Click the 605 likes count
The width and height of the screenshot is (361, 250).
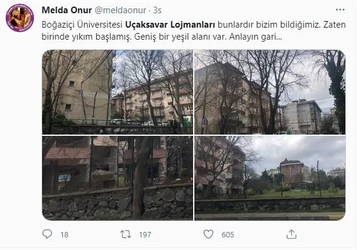(x=227, y=234)
